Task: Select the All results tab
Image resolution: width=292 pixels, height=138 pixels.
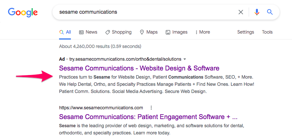Action: 65,32
